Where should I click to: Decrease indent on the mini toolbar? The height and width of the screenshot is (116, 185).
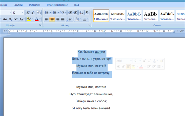tap(149, 66)
